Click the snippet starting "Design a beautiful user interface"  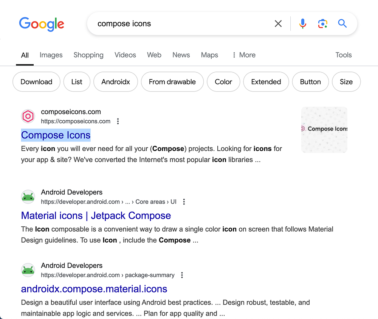[166, 308]
